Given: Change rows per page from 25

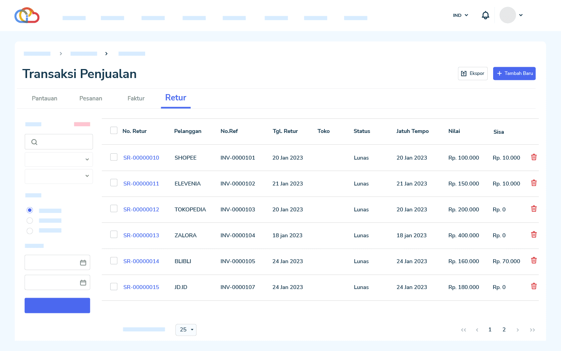Looking at the screenshot, I should pos(186,330).
